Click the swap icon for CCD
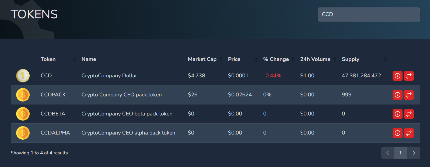The width and height of the screenshot is (430, 167). pyautogui.click(x=409, y=76)
